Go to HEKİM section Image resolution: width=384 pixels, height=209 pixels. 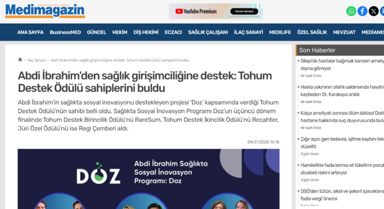[120, 33]
